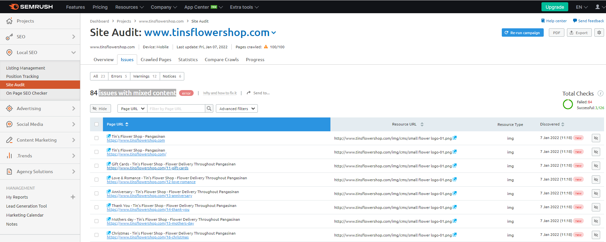606x242 pixels.
Task: Click Projects in breadcrumb trail
Action: (124, 21)
